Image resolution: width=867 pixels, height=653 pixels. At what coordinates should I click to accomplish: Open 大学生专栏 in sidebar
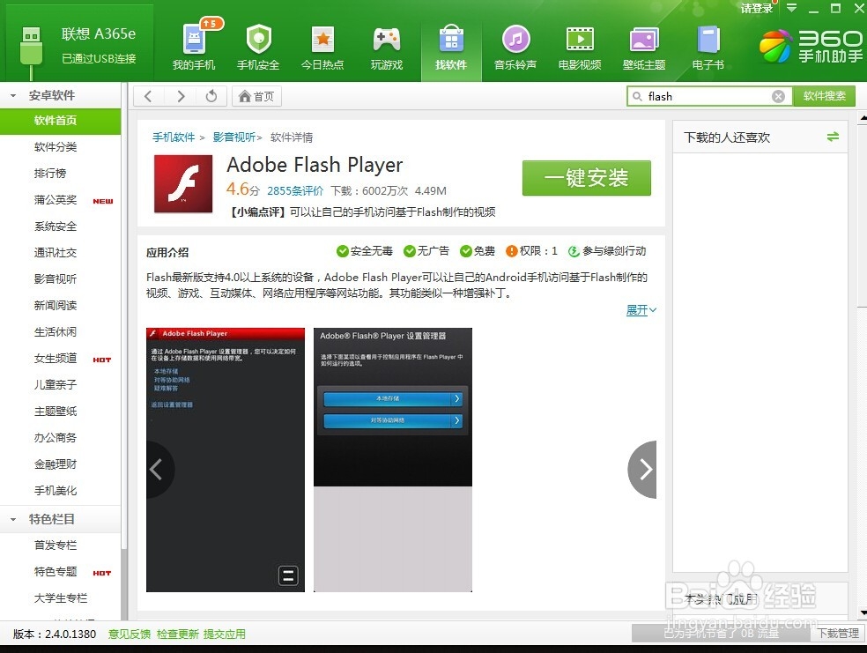[60, 598]
